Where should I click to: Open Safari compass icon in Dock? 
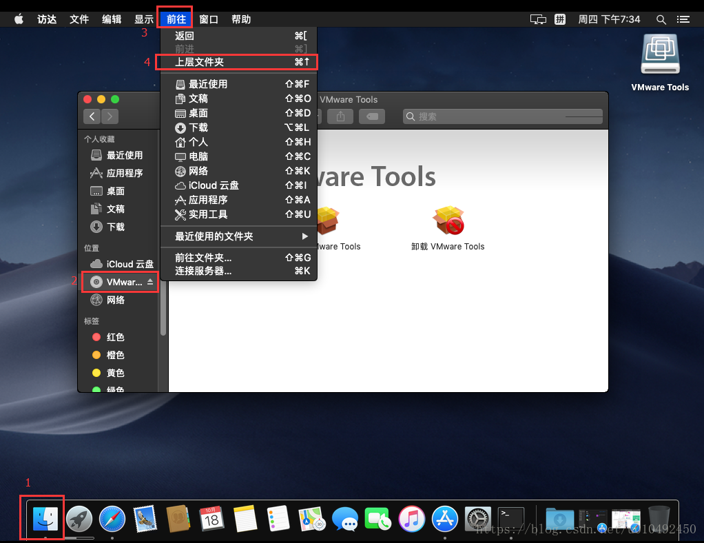point(112,519)
